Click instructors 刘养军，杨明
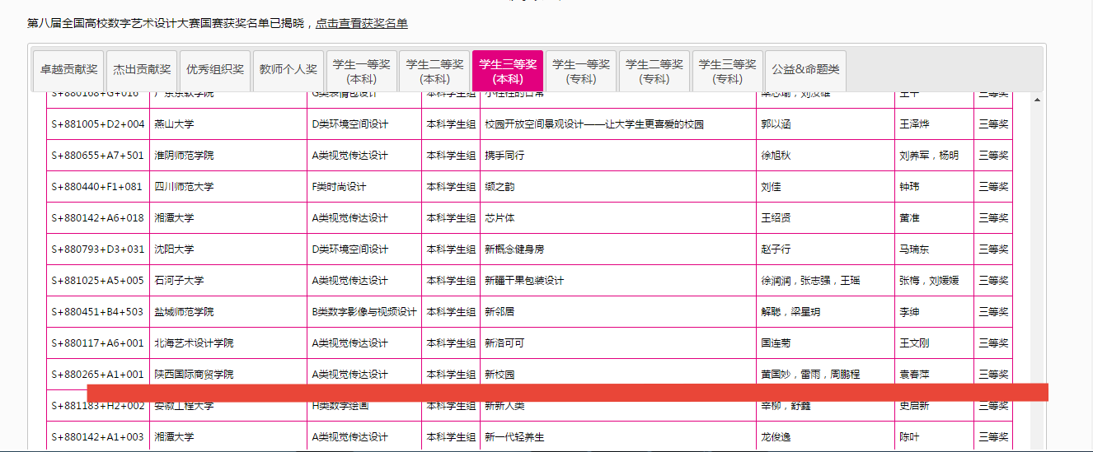The height and width of the screenshot is (452, 1093). point(929,156)
